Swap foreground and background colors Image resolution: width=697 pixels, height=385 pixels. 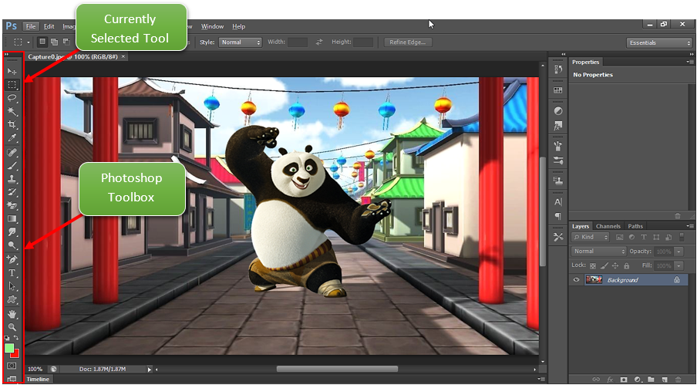pyautogui.click(x=16, y=338)
